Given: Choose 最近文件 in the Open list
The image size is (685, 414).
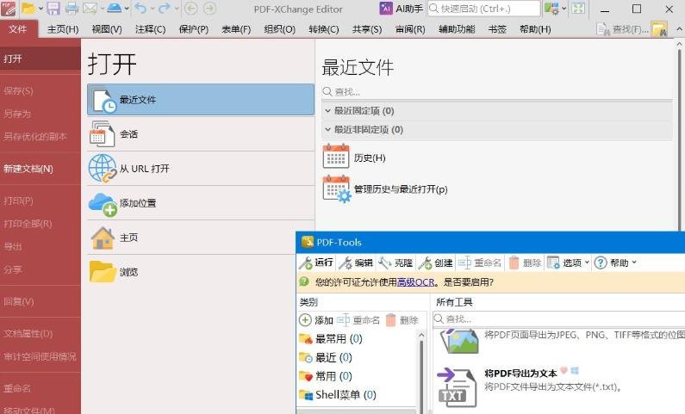Looking at the screenshot, I should coord(201,100).
